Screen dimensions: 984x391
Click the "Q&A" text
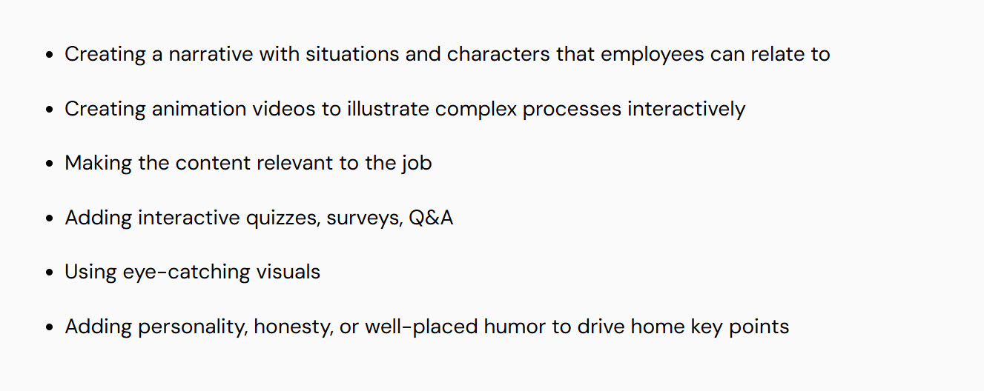pos(431,218)
